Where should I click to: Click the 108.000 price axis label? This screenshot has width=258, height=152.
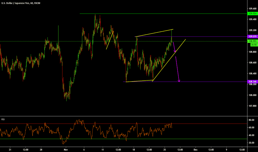point(252,95)
